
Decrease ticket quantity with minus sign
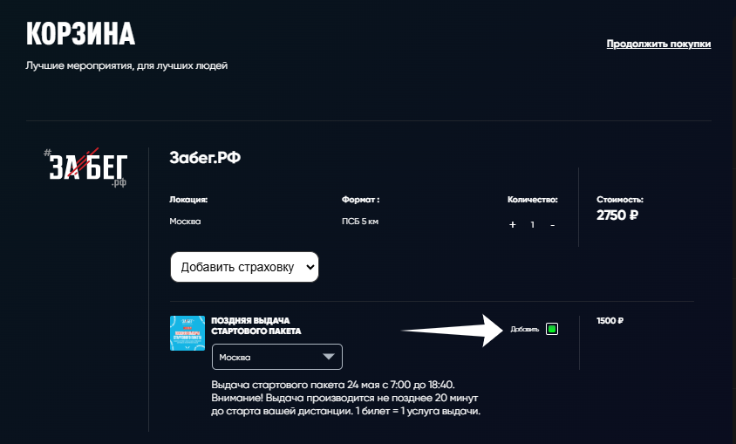point(553,225)
